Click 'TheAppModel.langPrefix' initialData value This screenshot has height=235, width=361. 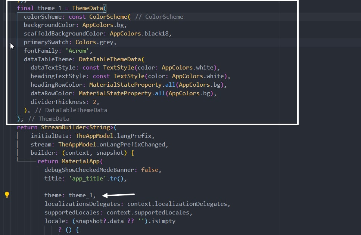pyautogui.click(x=113, y=136)
